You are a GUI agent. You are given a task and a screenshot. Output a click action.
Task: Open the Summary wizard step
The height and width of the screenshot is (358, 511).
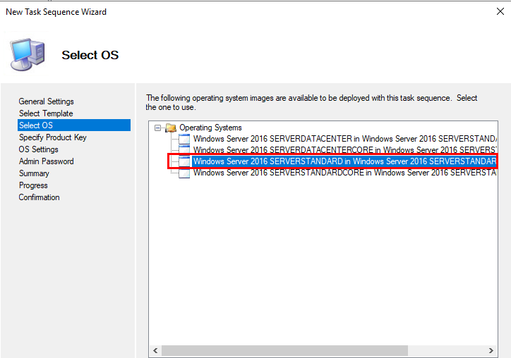click(34, 173)
